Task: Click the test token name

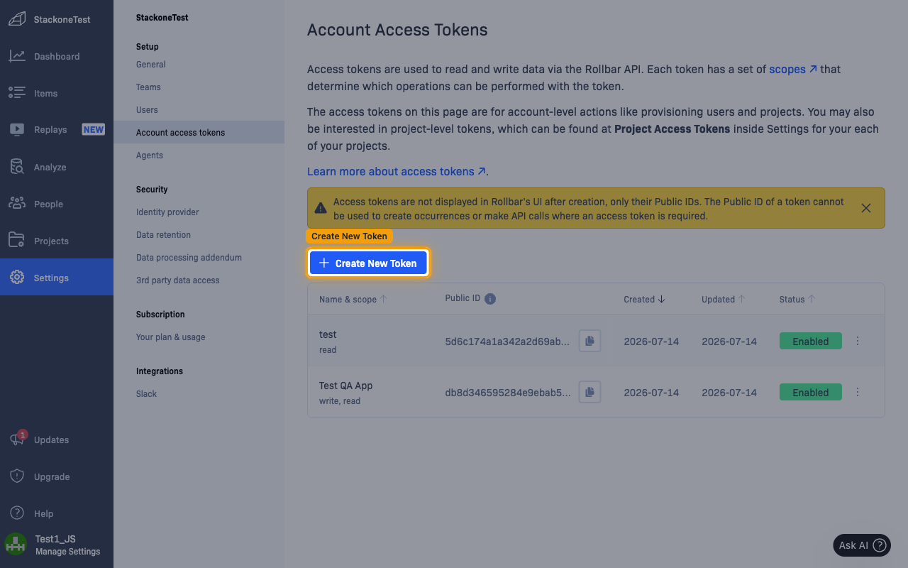Action: [x=328, y=334]
